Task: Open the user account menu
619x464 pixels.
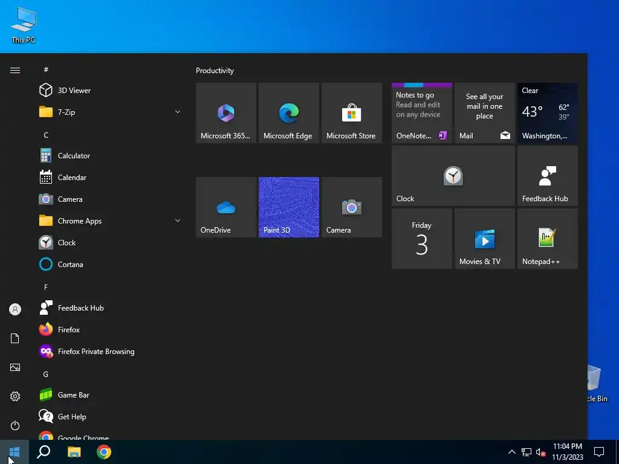Action: 15,309
